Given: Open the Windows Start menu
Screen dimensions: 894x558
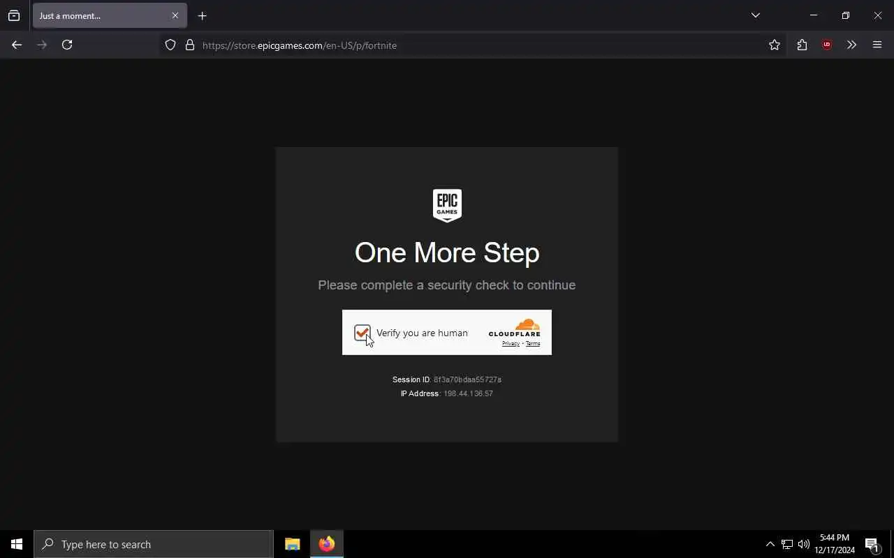Looking at the screenshot, I should point(17,544).
